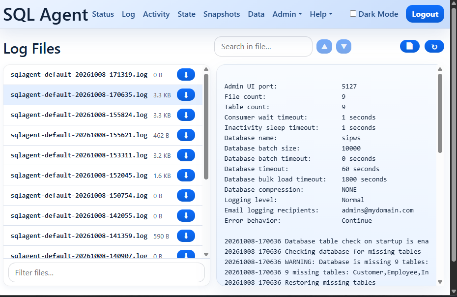Log out with the Logout button
457x297 pixels.
pos(425,14)
